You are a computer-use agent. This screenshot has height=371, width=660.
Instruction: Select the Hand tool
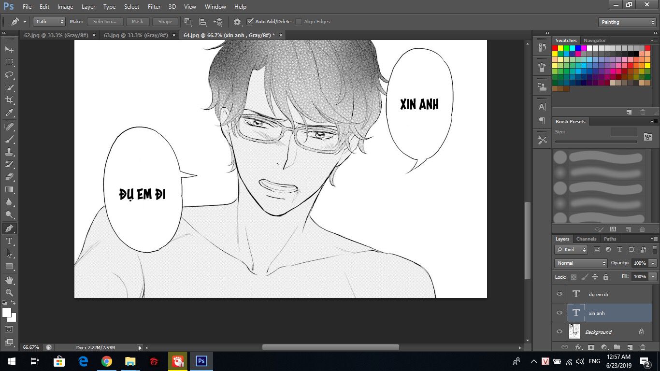[x=9, y=280]
